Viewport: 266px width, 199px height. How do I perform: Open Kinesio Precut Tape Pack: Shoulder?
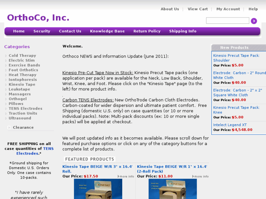pos(236,58)
